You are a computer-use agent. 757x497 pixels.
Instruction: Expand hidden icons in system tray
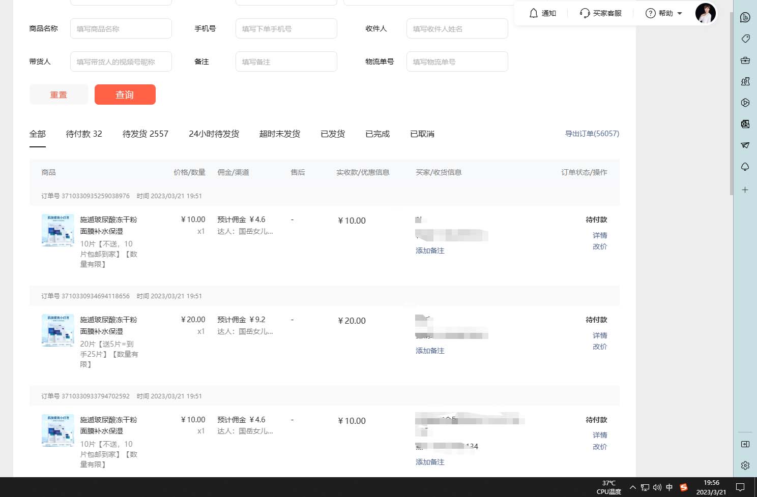[632, 487]
